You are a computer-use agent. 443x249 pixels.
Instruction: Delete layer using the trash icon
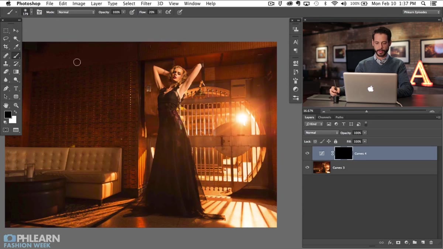pyautogui.click(x=431, y=242)
